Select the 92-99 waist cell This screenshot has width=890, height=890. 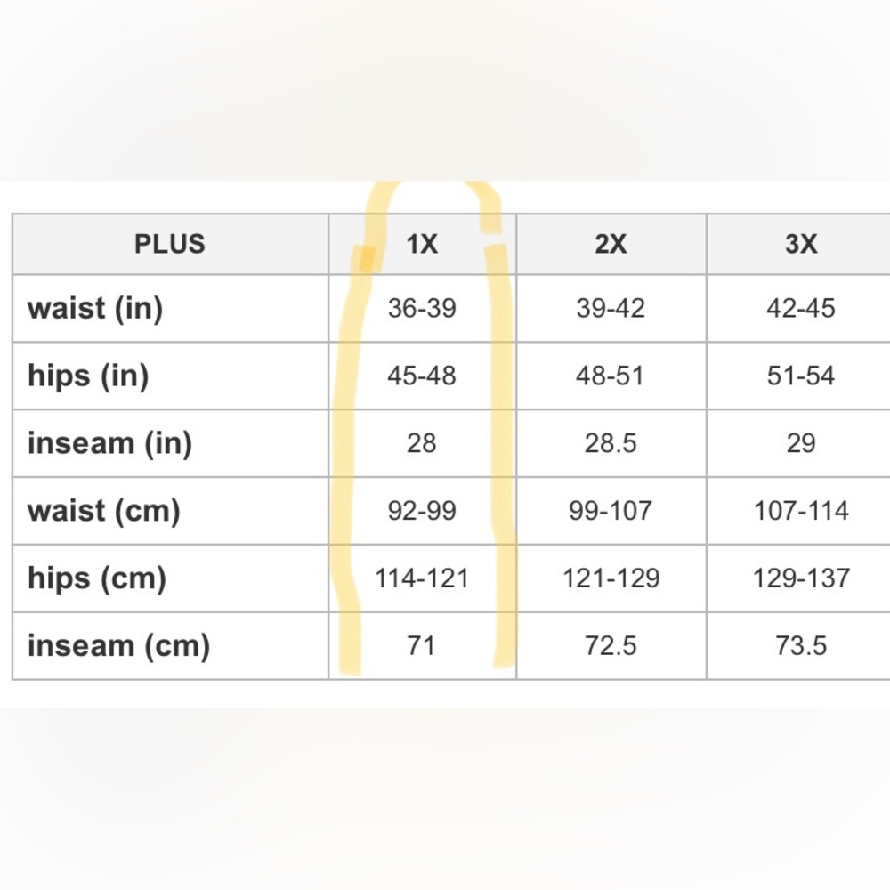coord(422,511)
